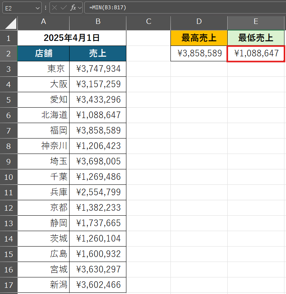This screenshot has height=294, width=286.
Task: Click the 京都 cell
Action: coord(44,208)
